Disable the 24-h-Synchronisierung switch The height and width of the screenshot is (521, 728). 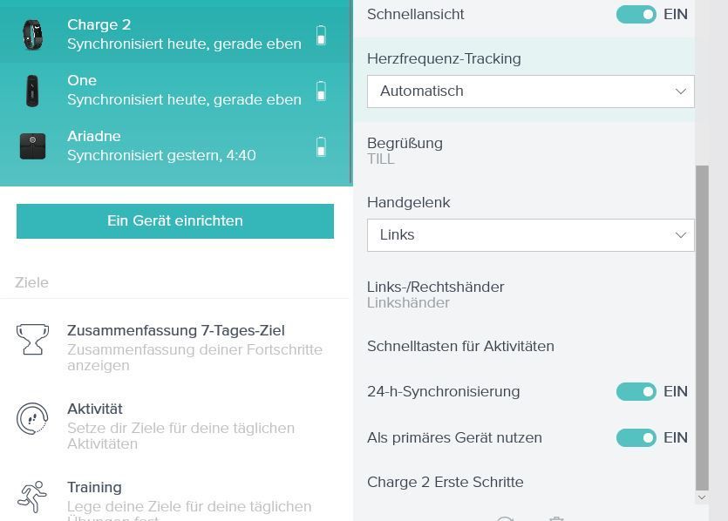click(636, 392)
